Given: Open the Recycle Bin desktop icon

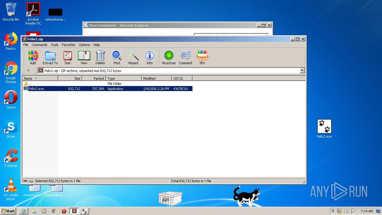Looking at the screenshot, I should 11,12.
